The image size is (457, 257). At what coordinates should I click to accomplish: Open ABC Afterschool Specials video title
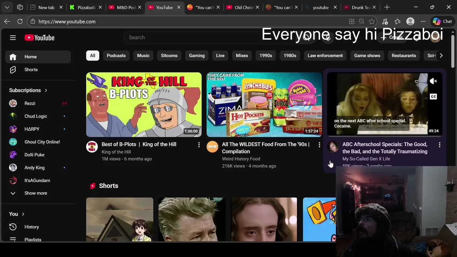[x=385, y=148]
